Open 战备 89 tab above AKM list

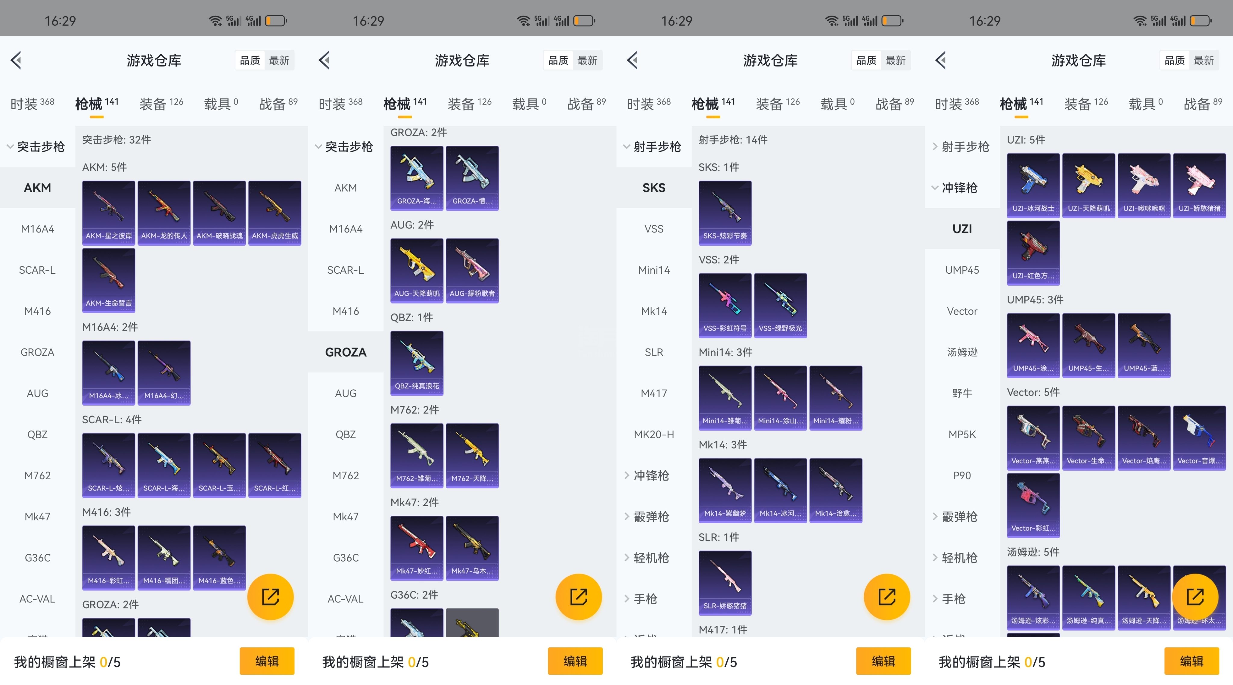click(x=278, y=103)
